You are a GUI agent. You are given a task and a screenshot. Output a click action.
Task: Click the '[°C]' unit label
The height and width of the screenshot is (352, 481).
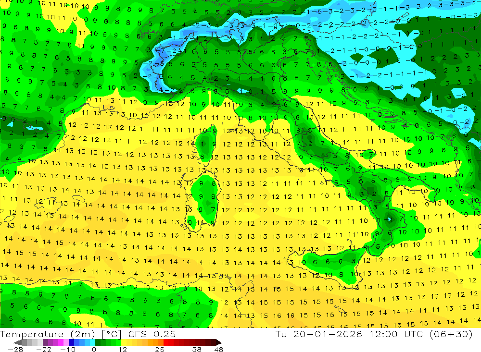(x=112, y=334)
